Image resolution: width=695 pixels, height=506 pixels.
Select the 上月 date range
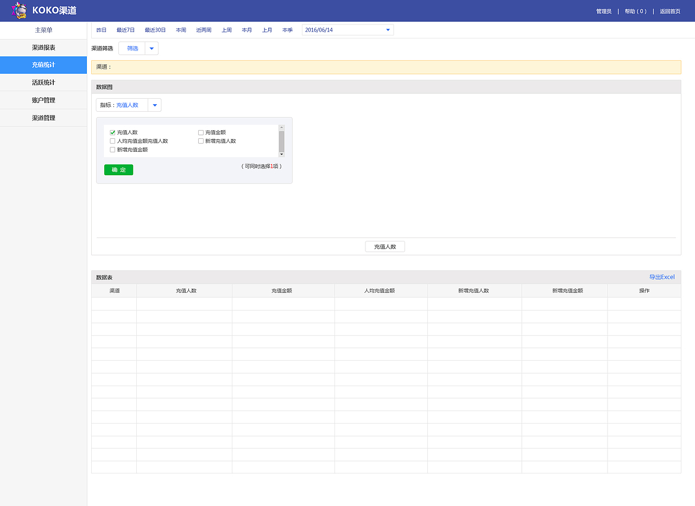coord(267,30)
